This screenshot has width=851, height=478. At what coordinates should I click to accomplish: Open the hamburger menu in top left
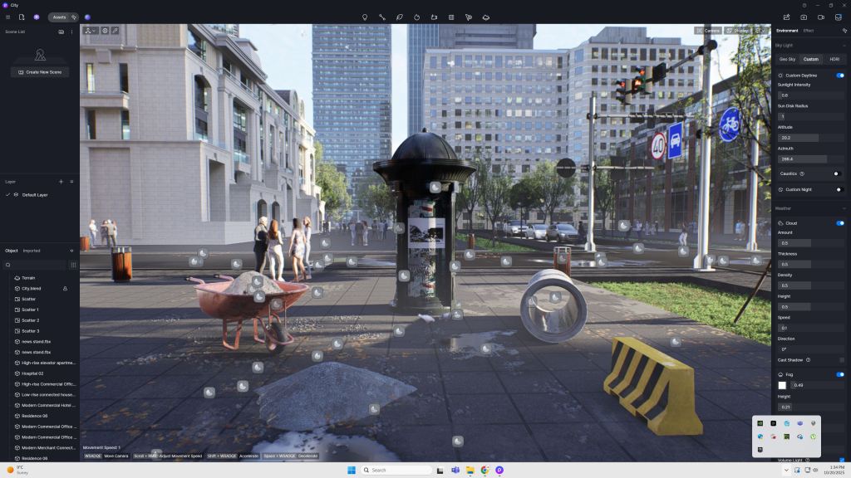click(x=8, y=17)
